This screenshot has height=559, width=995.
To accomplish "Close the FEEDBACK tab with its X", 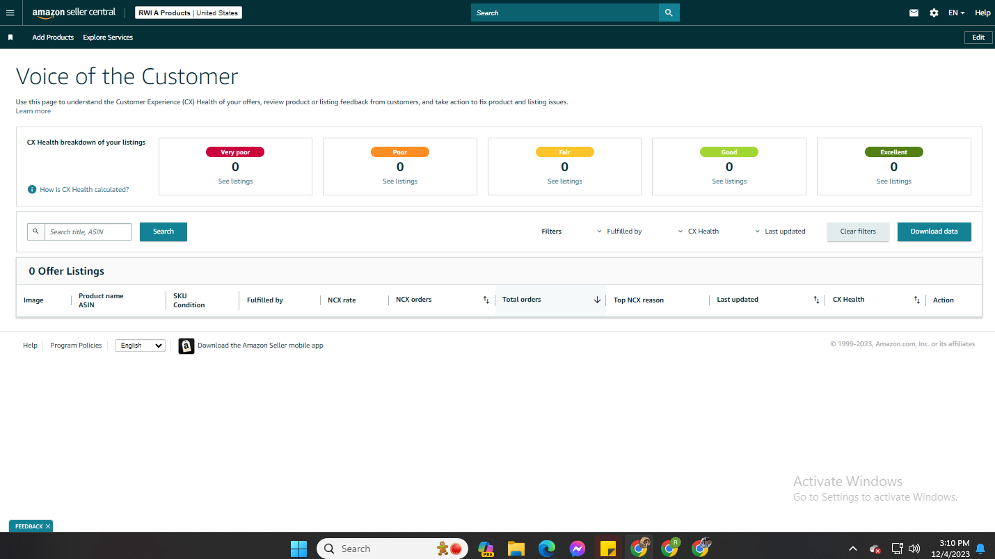I will click(x=48, y=526).
